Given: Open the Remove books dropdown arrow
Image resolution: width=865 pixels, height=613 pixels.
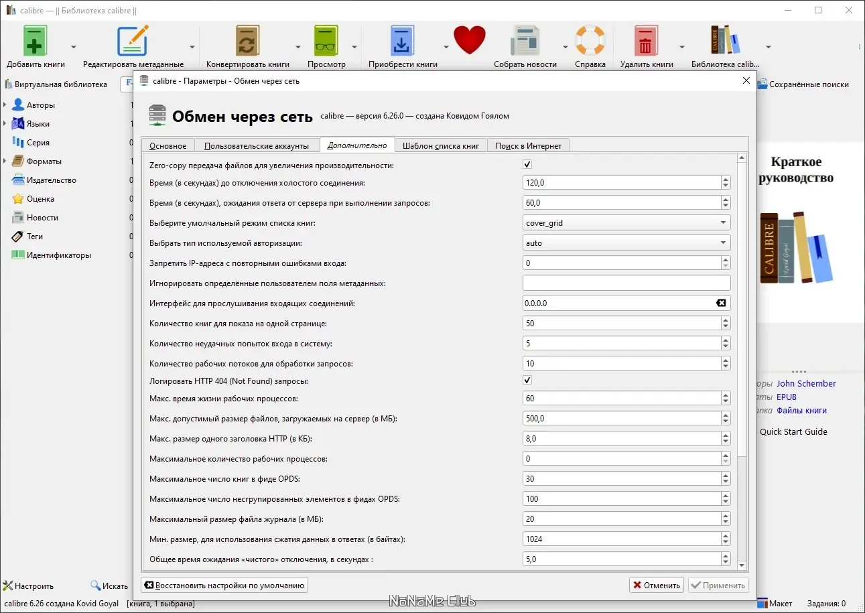Looking at the screenshot, I should [682, 47].
